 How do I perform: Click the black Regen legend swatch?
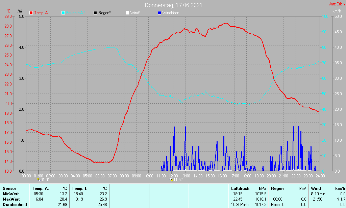pyautogui.click(x=95, y=13)
